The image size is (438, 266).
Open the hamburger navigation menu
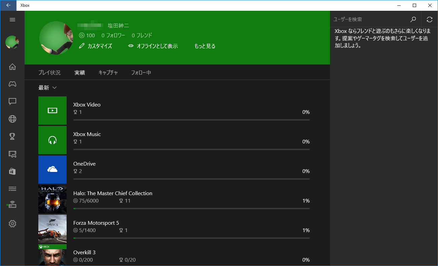pyautogui.click(x=12, y=19)
